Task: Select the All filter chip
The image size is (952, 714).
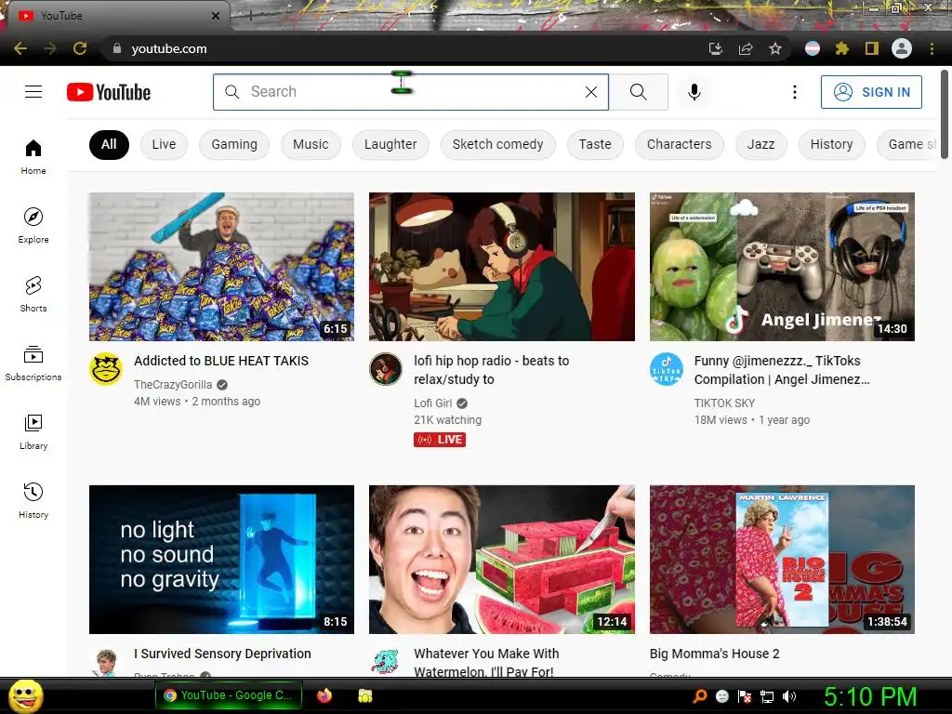Action: tap(109, 144)
